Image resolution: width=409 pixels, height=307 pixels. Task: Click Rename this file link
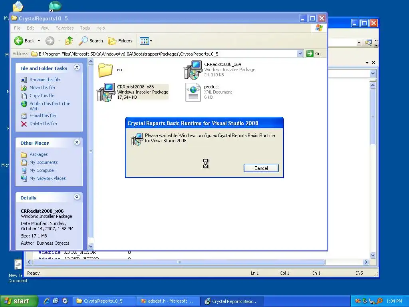45,80
